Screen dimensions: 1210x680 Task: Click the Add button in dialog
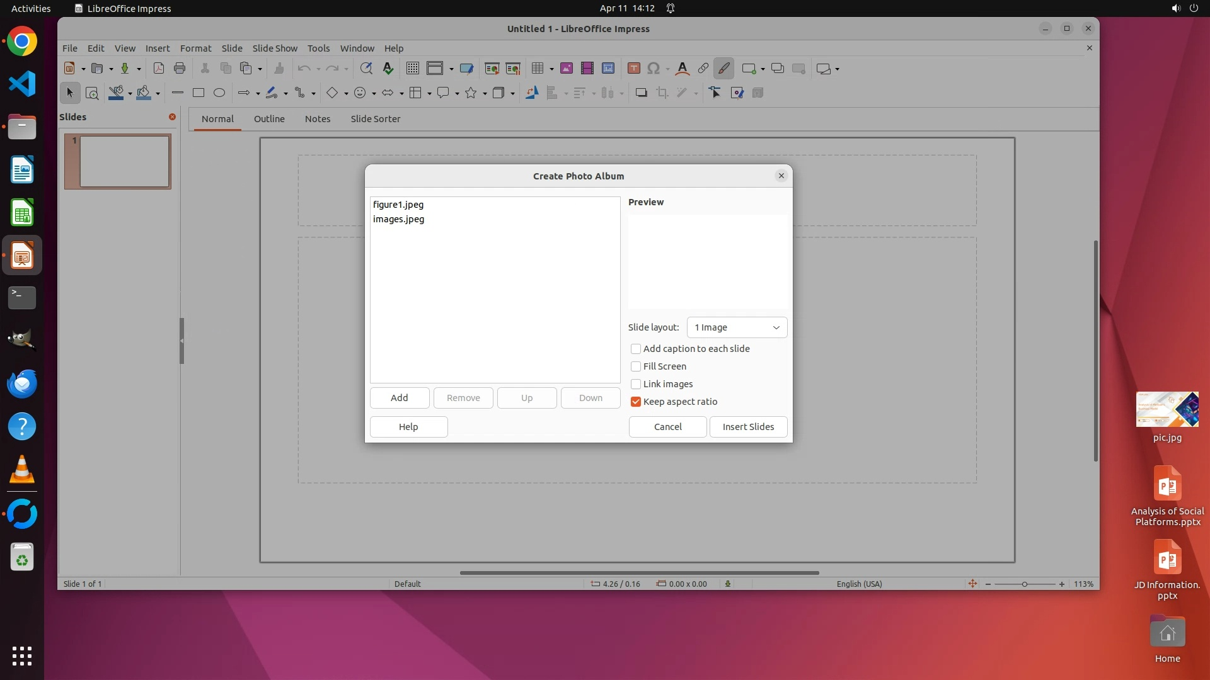399,398
